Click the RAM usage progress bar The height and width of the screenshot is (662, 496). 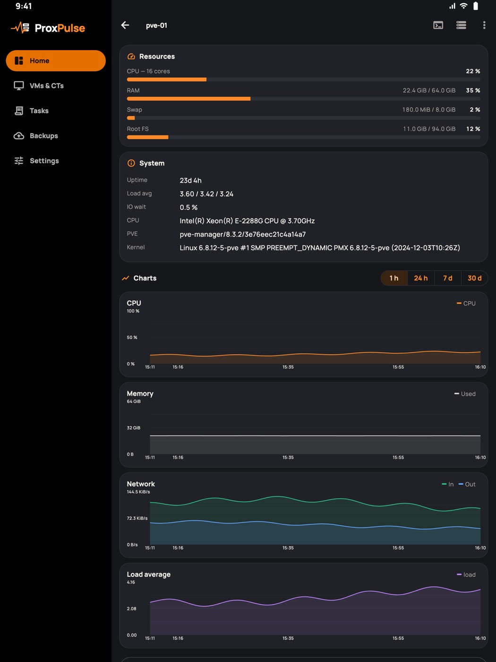tap(304, 99)
